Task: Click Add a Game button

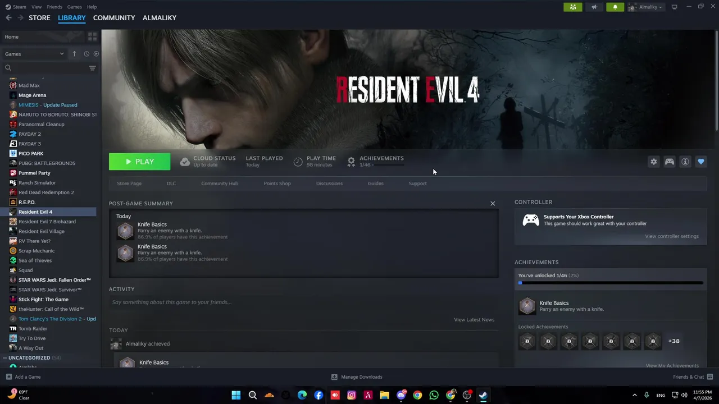Action: coord(23,377)
